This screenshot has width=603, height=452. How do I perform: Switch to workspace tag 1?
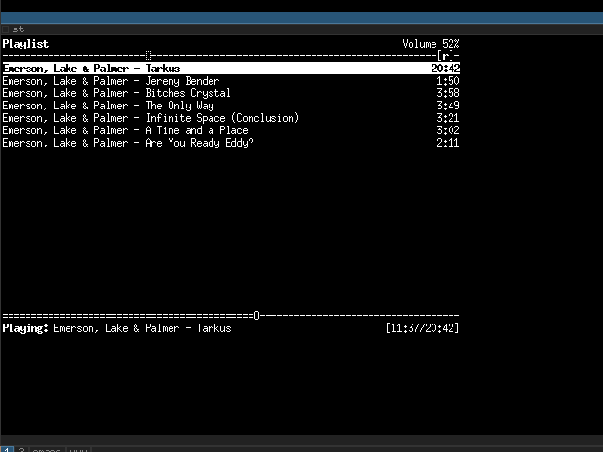(x=7, y=447)
